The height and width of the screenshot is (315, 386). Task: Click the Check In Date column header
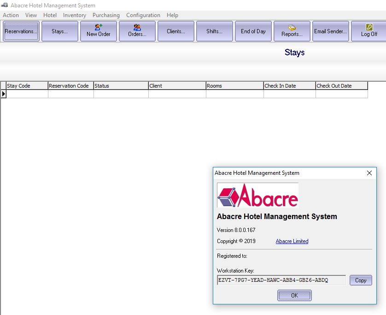(289, 86)
